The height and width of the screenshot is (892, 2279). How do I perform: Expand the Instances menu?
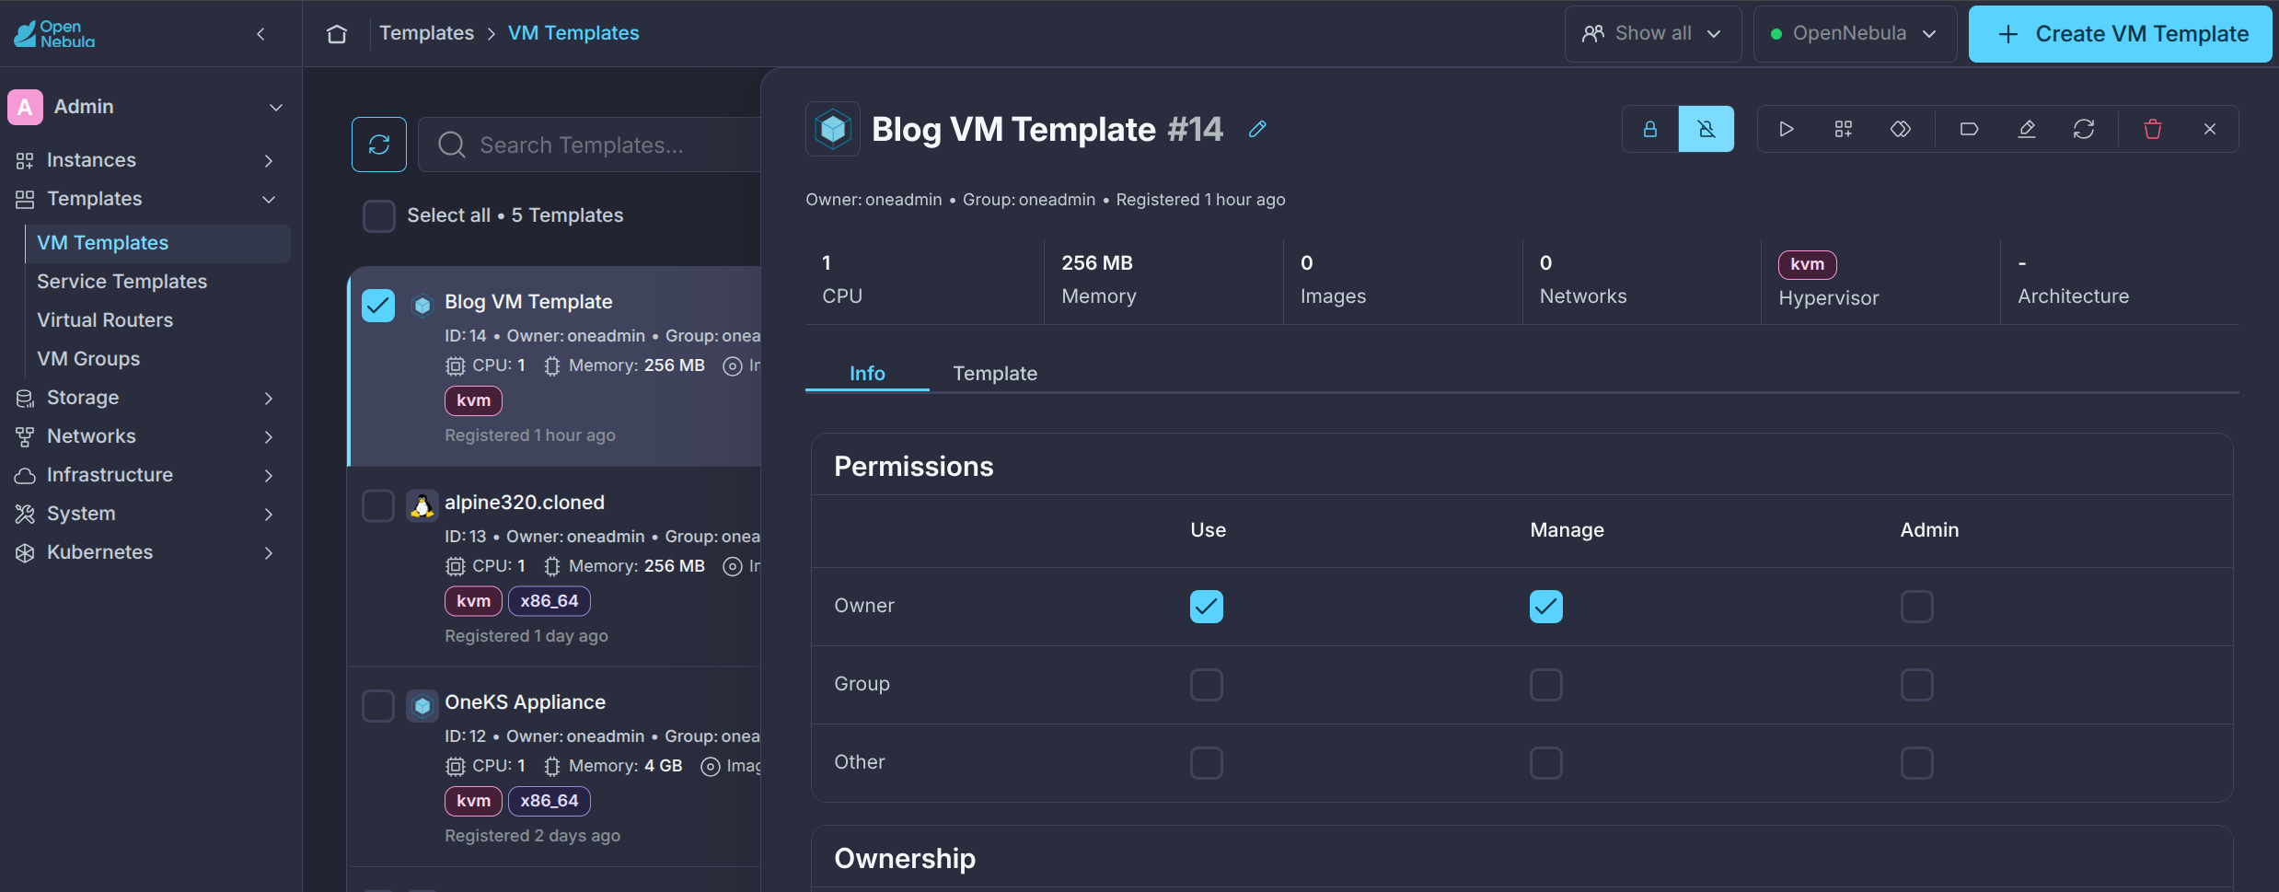pos(146,160)
